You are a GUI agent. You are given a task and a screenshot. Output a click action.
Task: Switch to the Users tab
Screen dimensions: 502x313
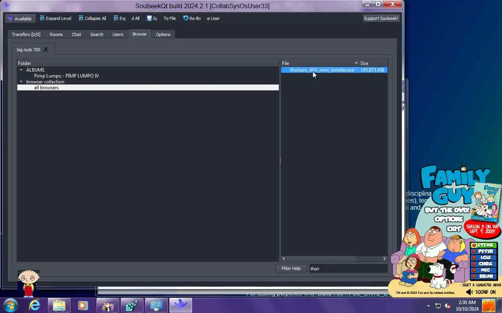click(118, 34)
